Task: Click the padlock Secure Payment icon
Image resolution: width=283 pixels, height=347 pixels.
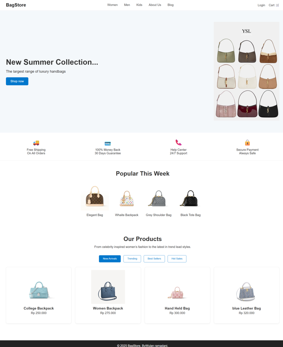Action: (247, 142)
